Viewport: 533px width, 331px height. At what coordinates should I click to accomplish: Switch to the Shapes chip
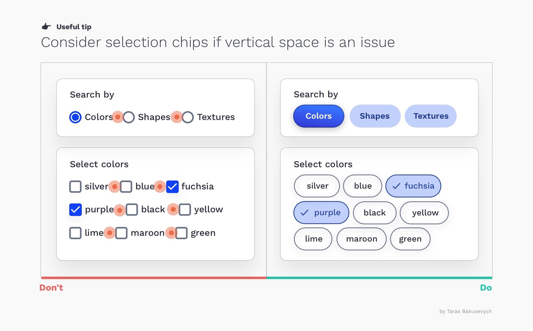375,116
